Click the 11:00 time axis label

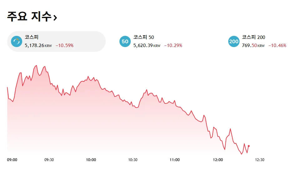[174, 160]
